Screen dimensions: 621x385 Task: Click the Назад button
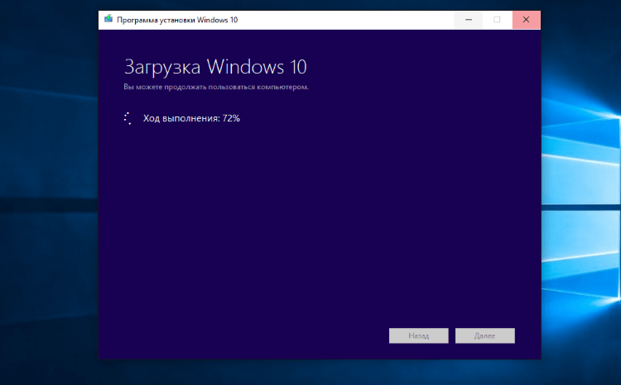coord(419,335)
